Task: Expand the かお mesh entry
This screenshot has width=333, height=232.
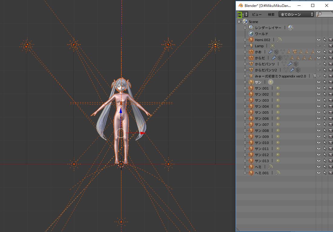Action: point(245,52)
